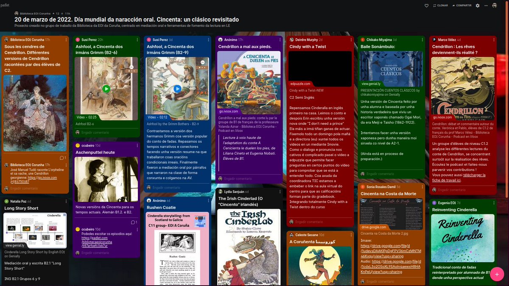Screen dimensions: 509x286
Task: Open Cincenta na Costa da Morte drive image
Action: 391,214
